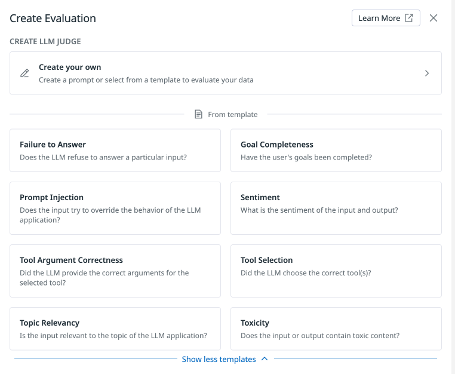Image resolution: width=455 pixels, height=374 pixels.
Task: Choose the Tool Argument Correctness template
Action: (115, 271)
